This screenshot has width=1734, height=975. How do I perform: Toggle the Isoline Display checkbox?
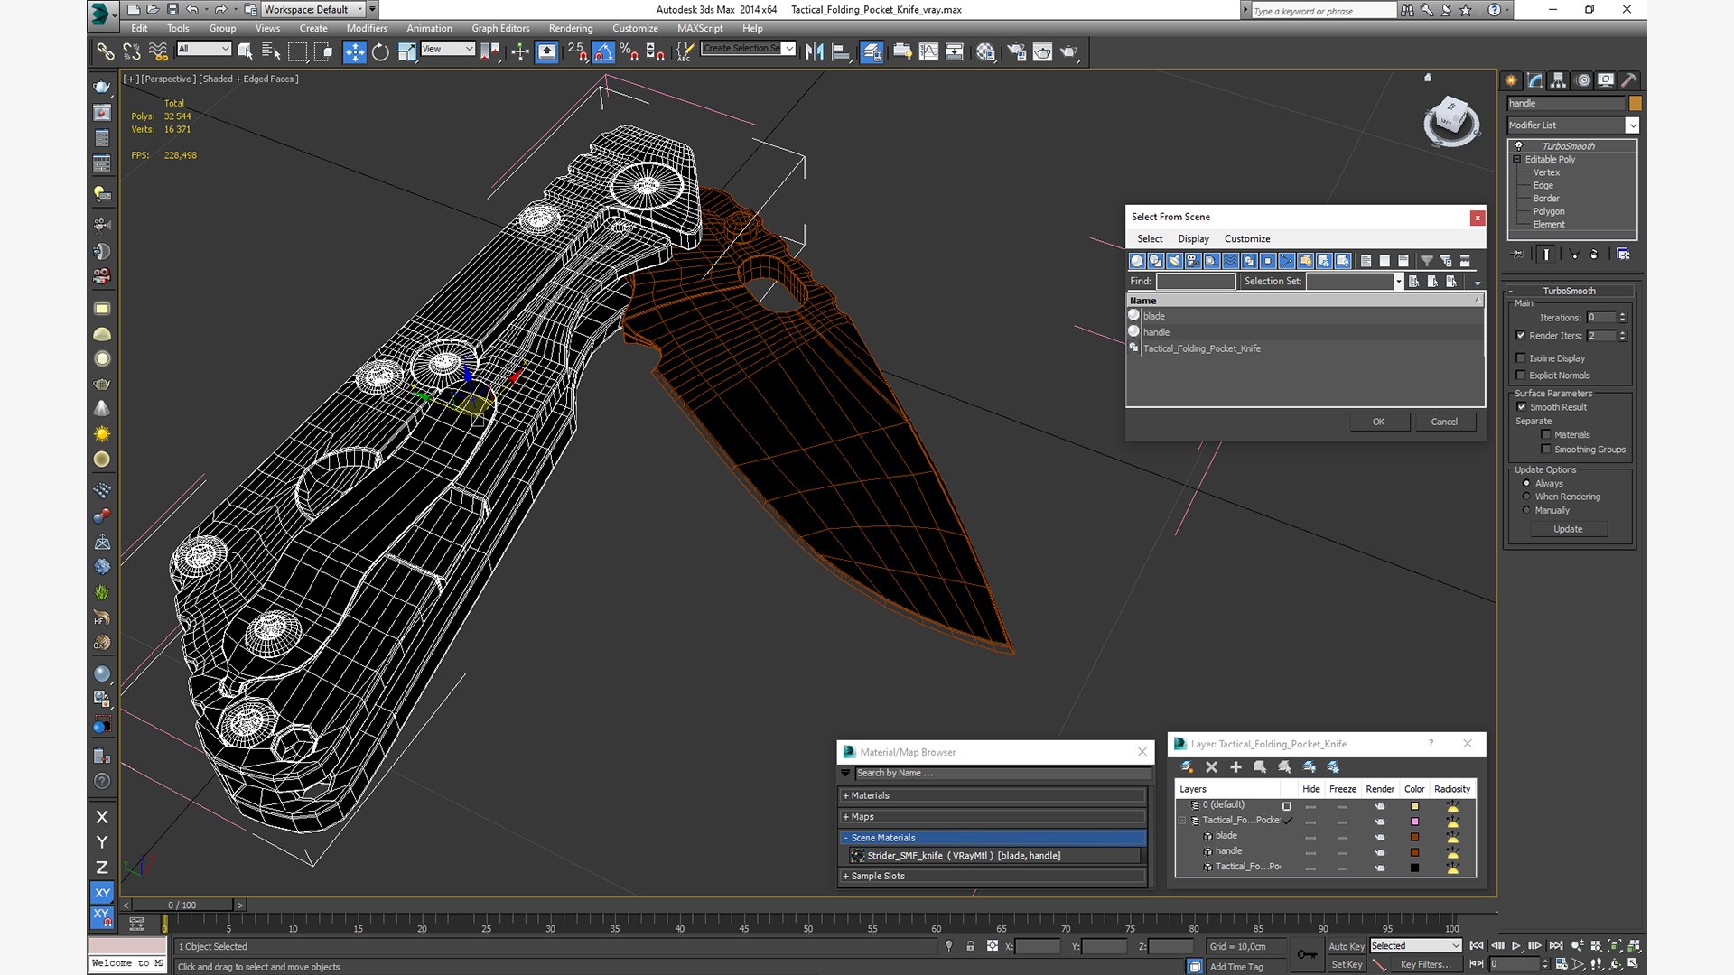(x=1521, y=358)
